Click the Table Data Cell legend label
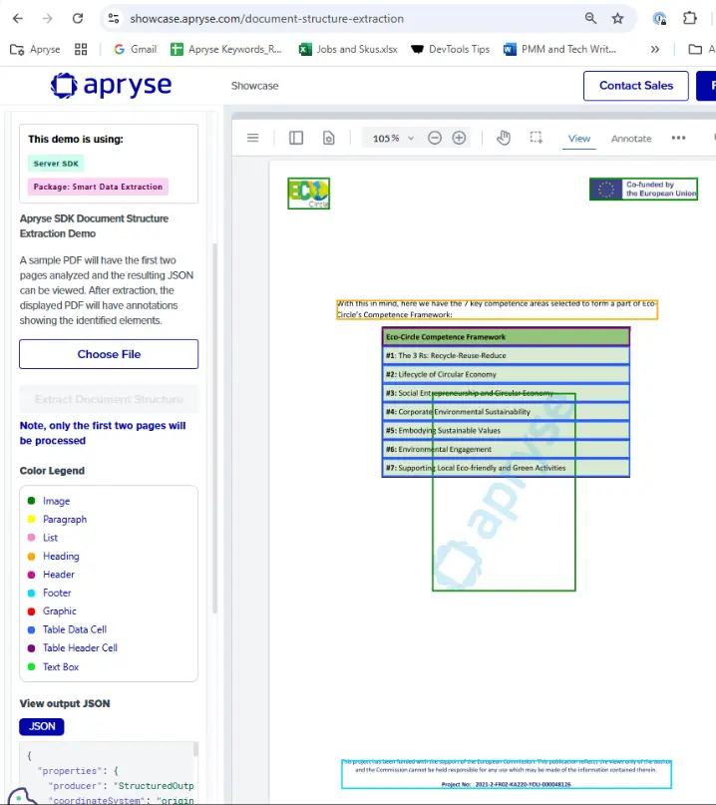This screenshot has height=805, width=716. (x=75, y=629)
